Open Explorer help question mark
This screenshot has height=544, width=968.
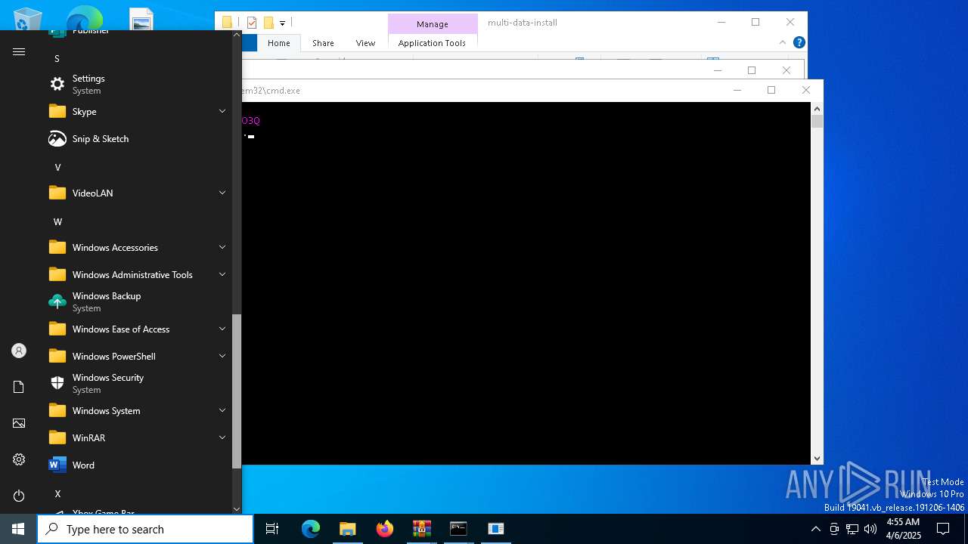coord(799,42)
